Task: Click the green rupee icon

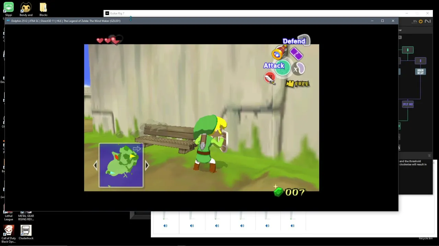Action: pos(278,192)
